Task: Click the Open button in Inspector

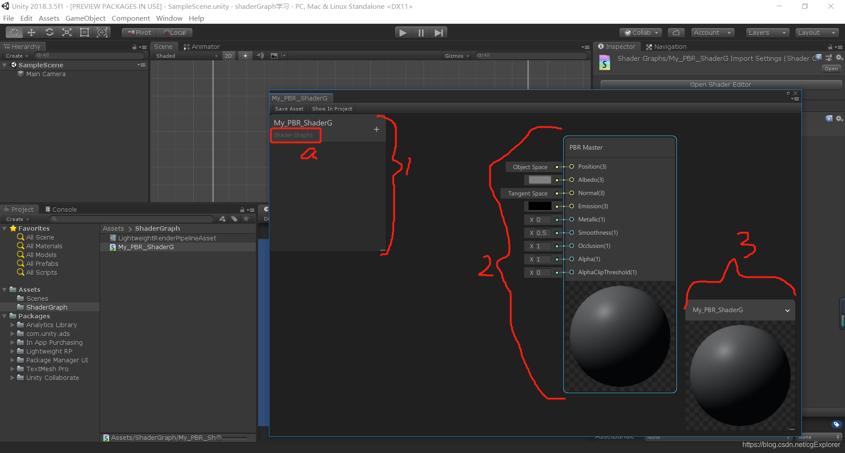Action: 831,69
